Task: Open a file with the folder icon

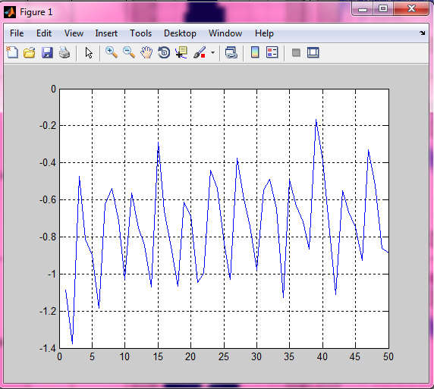Action: click(x=30, y=52)
